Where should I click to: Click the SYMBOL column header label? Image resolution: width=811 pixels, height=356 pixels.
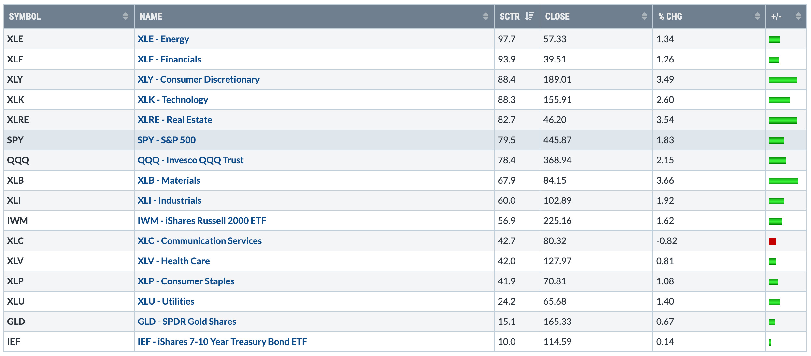25,16
